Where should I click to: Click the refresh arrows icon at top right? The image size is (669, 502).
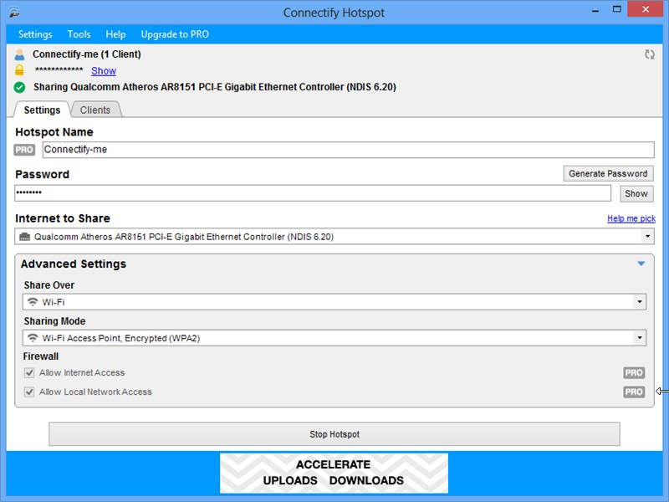pyautogui.click(x=650, y=54)
